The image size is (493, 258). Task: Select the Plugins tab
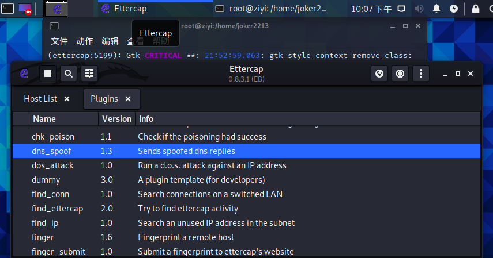(104, 99)
